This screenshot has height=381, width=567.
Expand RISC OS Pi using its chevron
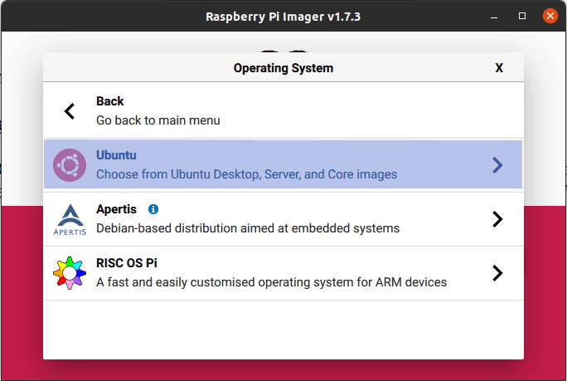497,272
